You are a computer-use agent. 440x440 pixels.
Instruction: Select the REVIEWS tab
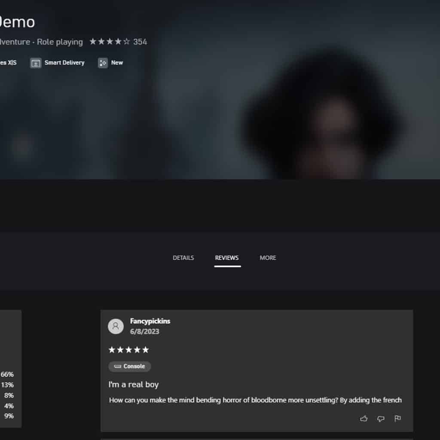(227, 258)
